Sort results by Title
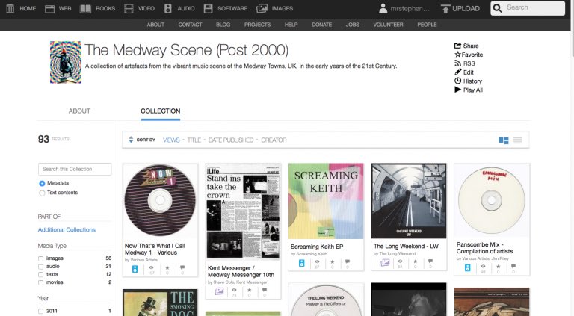Viewport: 574px width, 316px height. pos(194,140)
